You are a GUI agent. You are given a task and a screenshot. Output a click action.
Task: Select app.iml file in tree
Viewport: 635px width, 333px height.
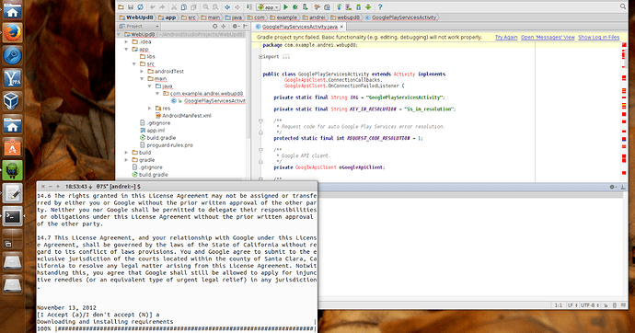(152, 131)
